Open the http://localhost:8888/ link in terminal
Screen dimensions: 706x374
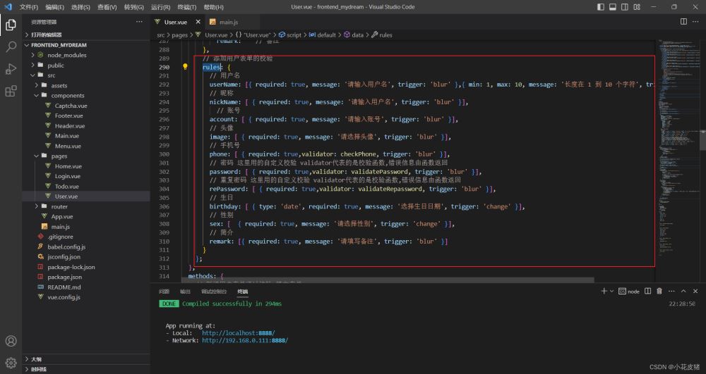[x=238, y=333]
